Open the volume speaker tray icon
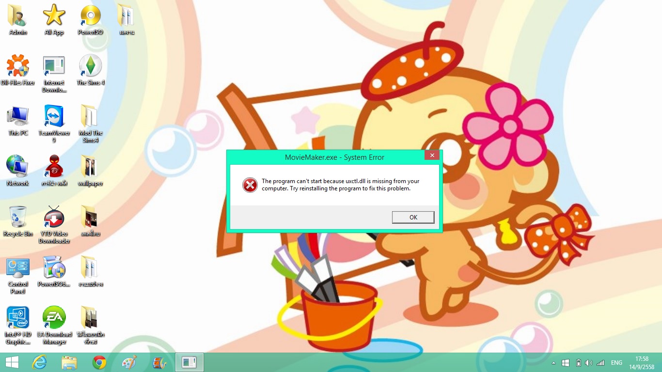Image resolution: width=662 pixels, height=372 pixels. coord(589,363)
